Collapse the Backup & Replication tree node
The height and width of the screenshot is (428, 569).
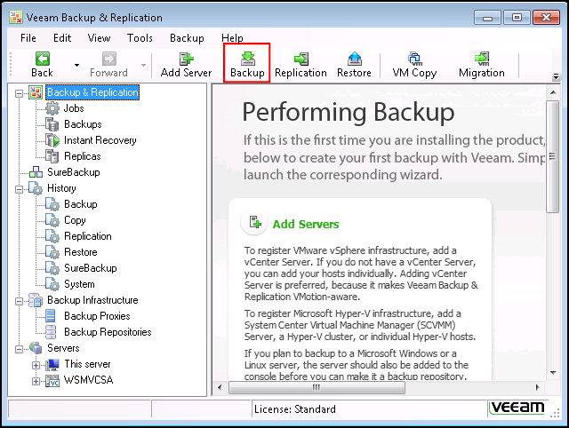click(x=19, y=93)
